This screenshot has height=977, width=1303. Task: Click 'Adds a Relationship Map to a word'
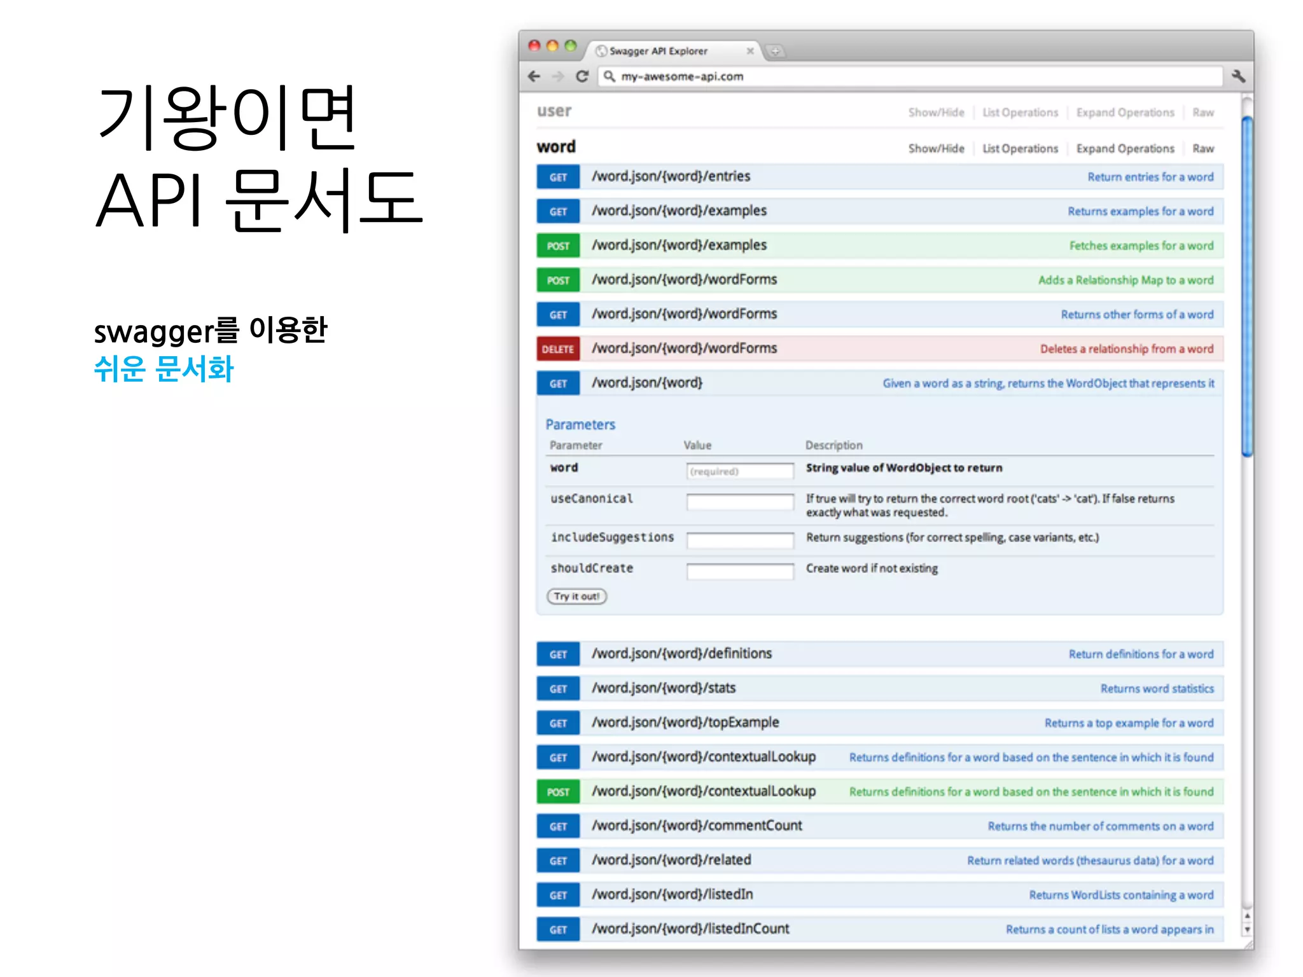(x=1125, y=281)
